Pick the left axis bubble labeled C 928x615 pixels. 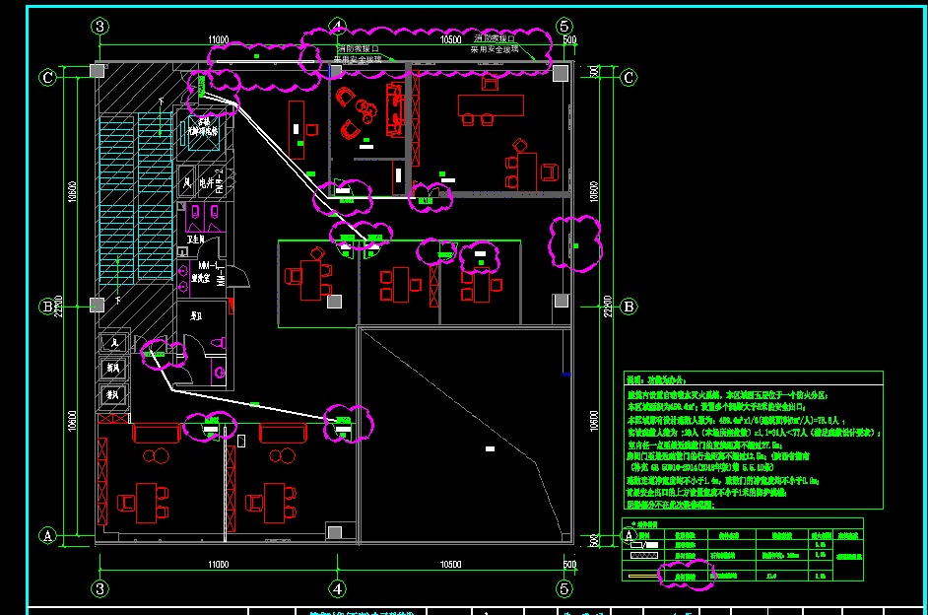[47, 78]
